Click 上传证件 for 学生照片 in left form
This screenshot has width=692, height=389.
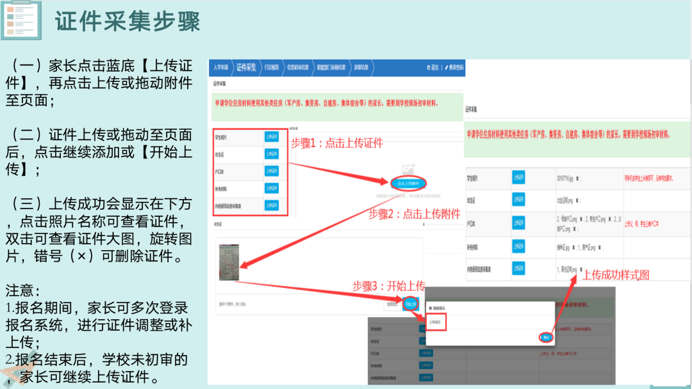(272, 136)
